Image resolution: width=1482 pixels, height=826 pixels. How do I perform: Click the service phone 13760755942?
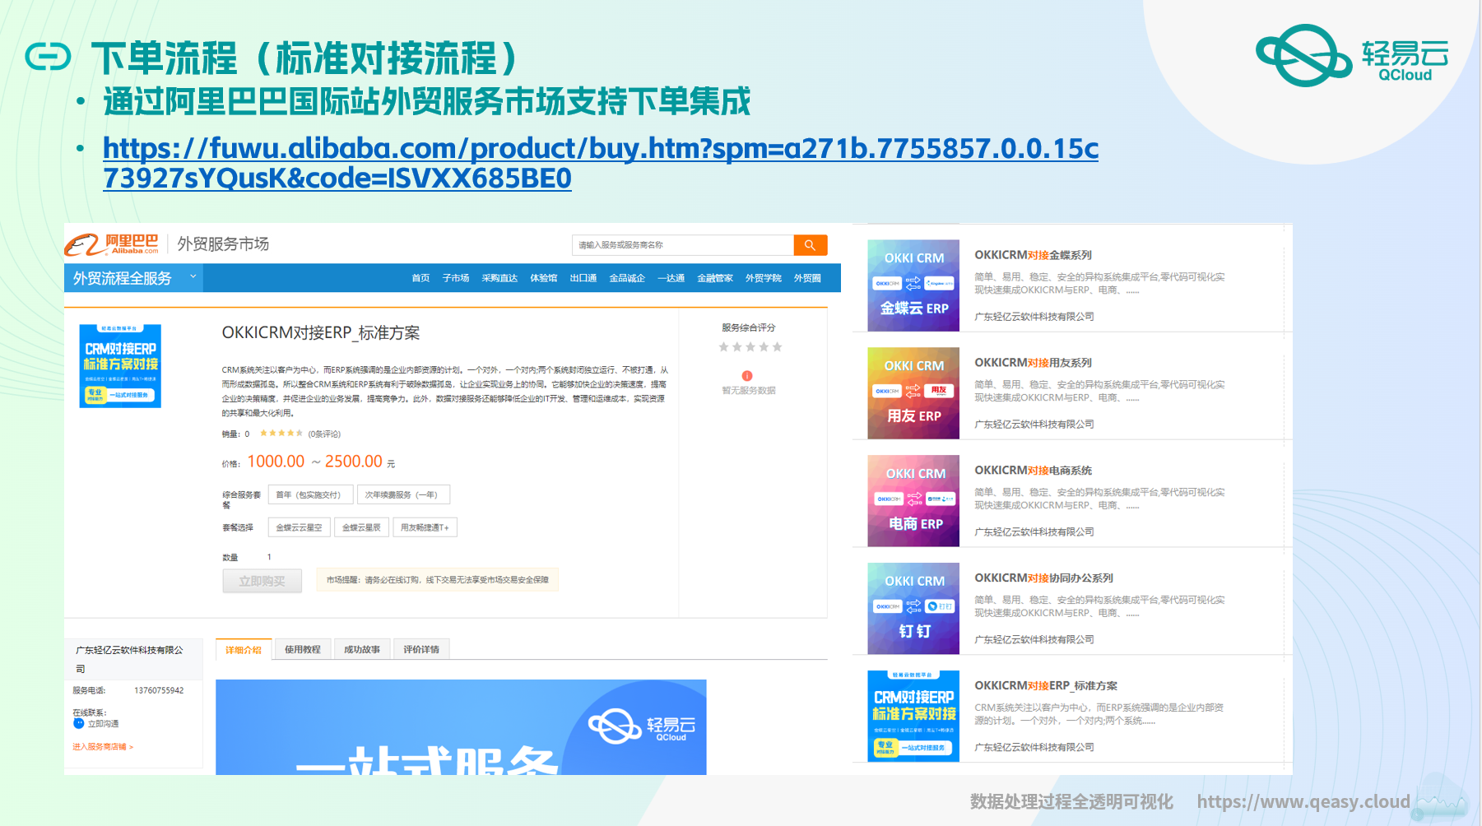click(x=159, y=690)
